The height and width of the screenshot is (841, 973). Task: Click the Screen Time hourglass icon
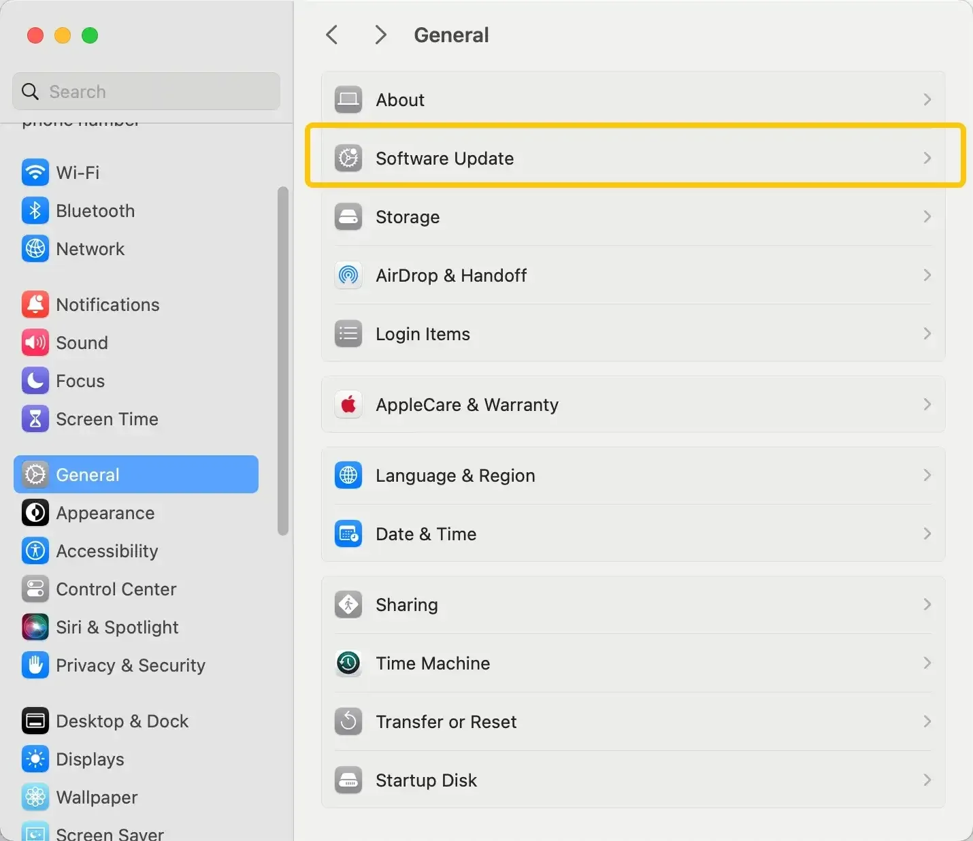coord(35,418)
